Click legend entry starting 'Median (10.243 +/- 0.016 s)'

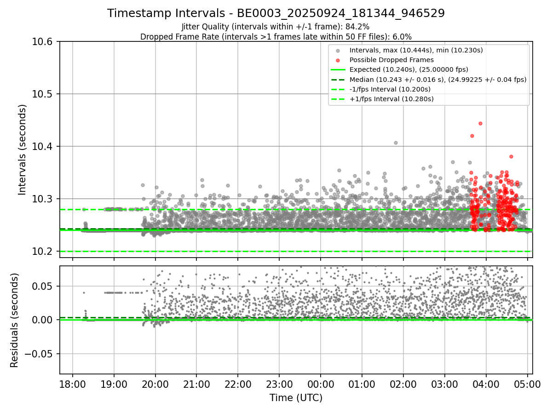tap(438, 79)
